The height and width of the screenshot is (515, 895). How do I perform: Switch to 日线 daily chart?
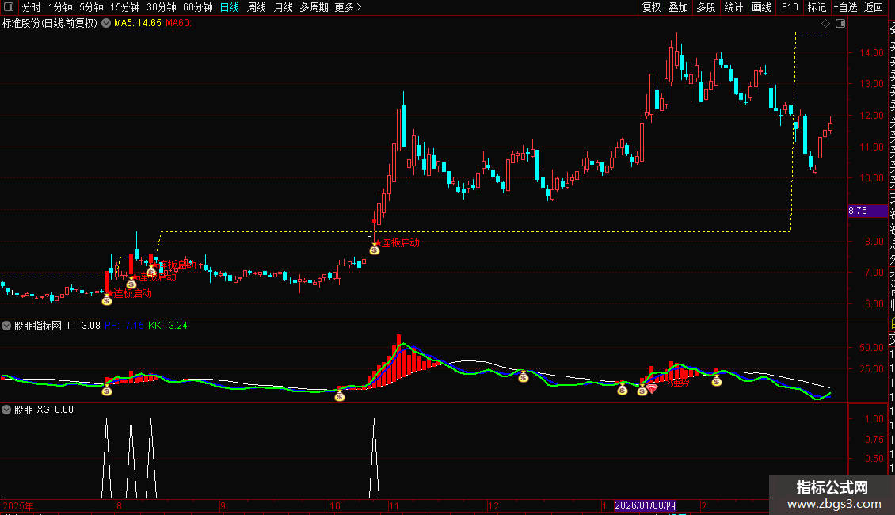[230, 7]
